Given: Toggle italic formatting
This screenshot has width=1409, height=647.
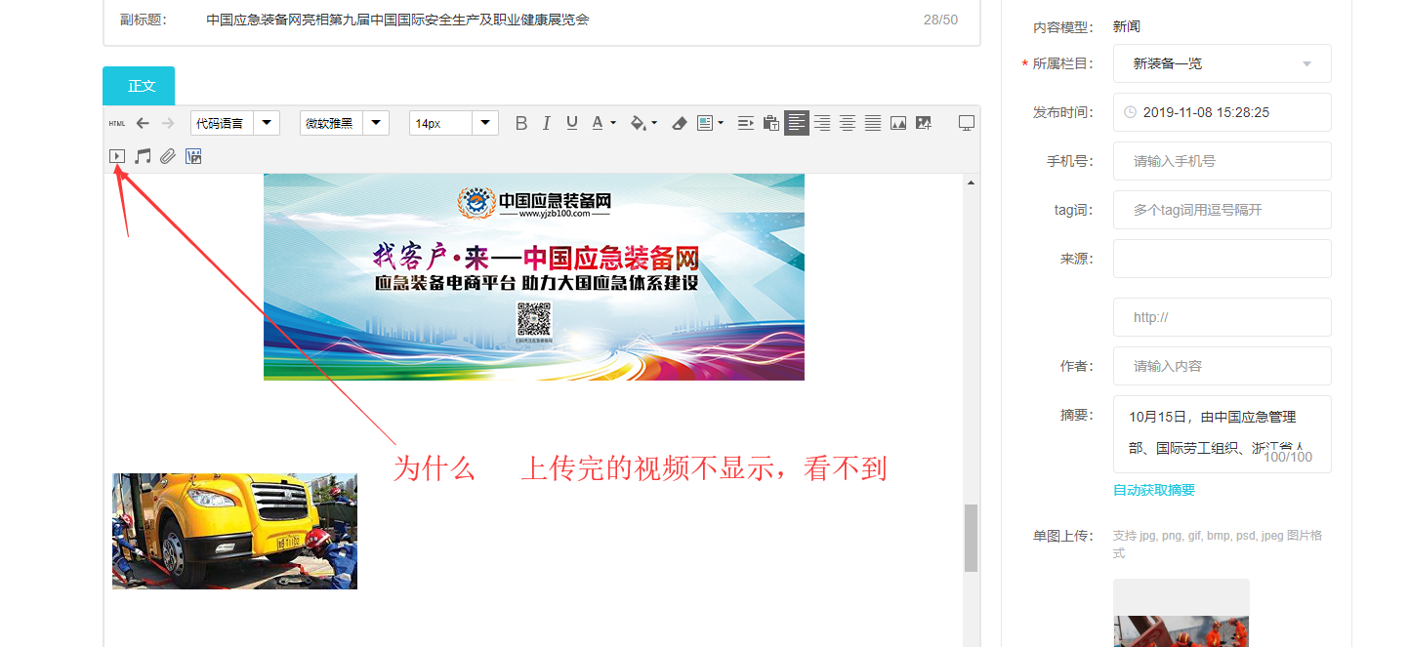Looking at the screenshot, I should click(x=547, y=123).
